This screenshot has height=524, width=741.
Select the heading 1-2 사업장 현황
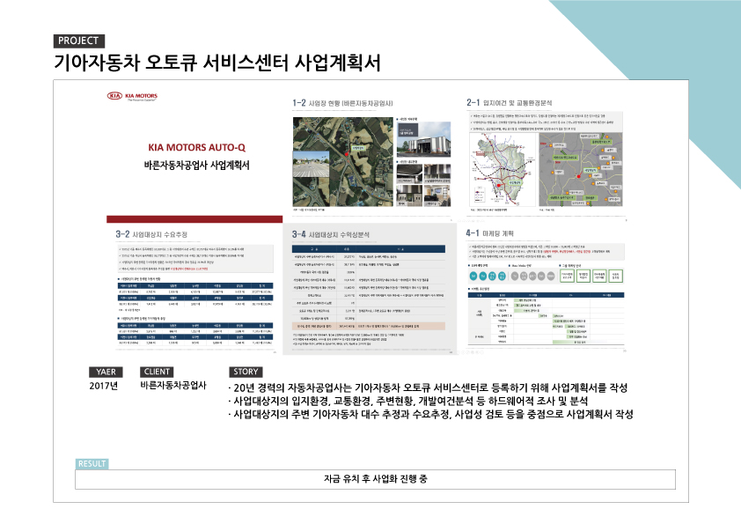[342, 103]
